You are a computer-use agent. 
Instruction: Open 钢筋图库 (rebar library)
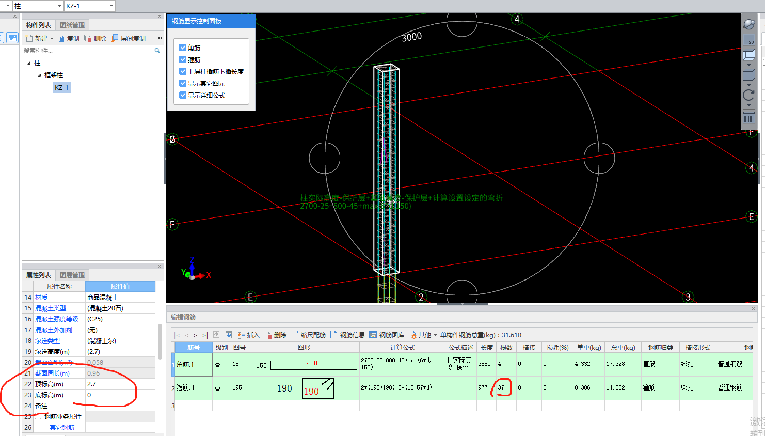pos(387,335)
